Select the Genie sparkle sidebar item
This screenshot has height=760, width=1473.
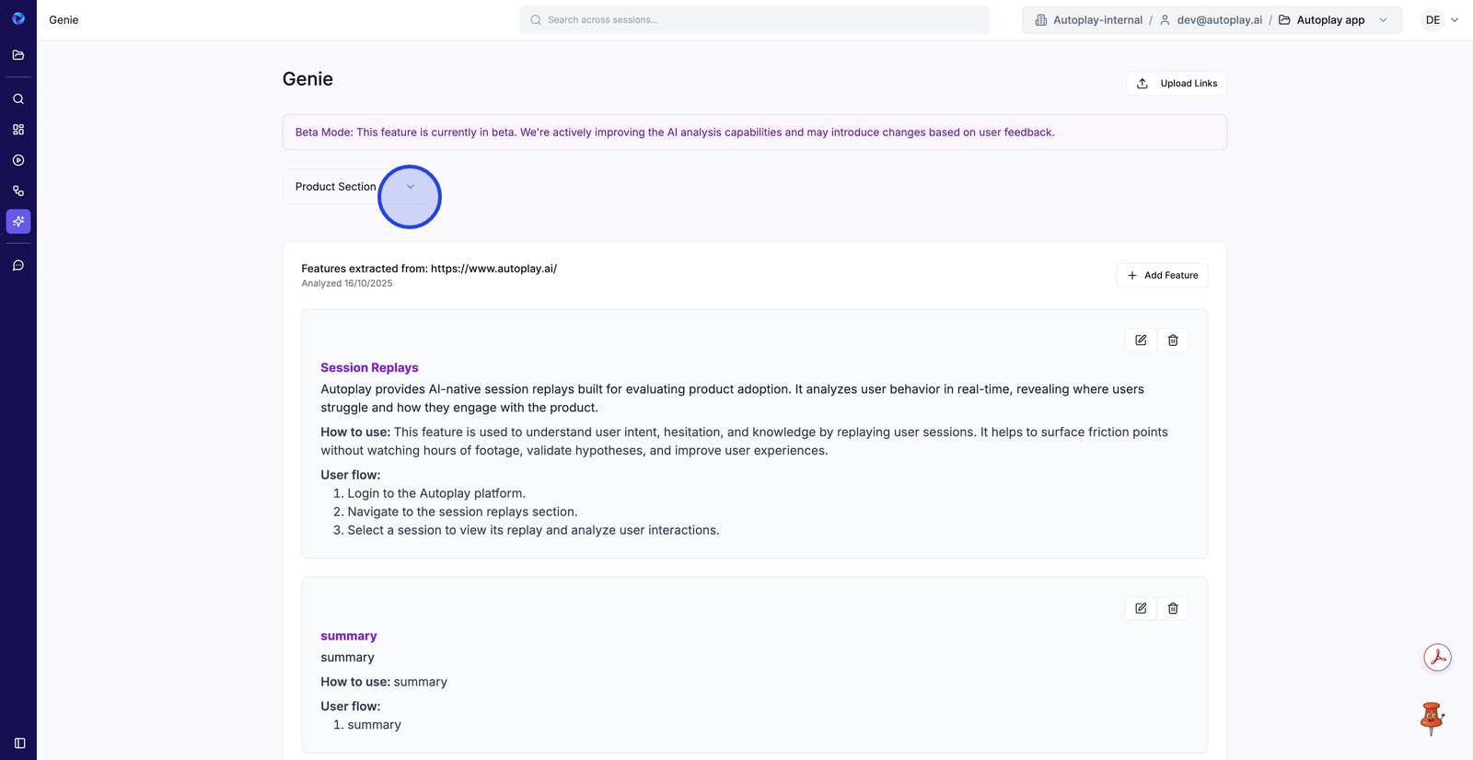(18, 222)
